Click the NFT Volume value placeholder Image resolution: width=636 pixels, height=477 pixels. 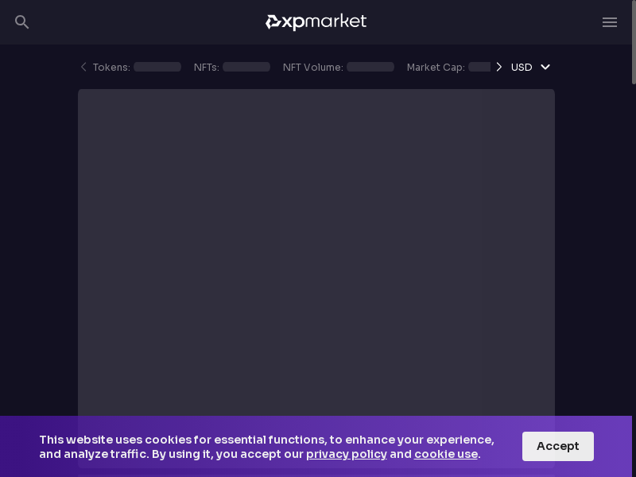pos(370,68)
